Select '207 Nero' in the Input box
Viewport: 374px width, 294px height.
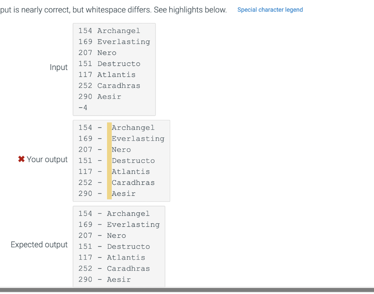(x=97, y=53)
